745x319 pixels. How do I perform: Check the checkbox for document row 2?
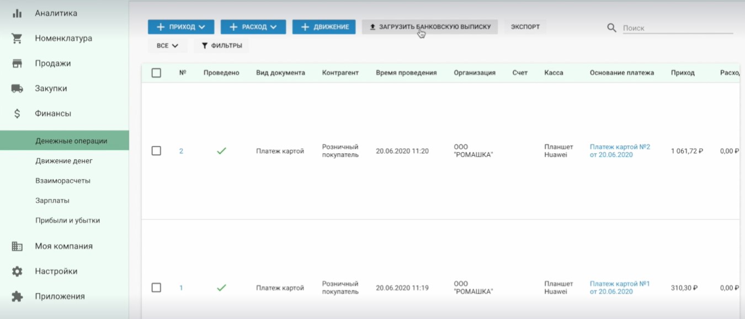point(156,150)
